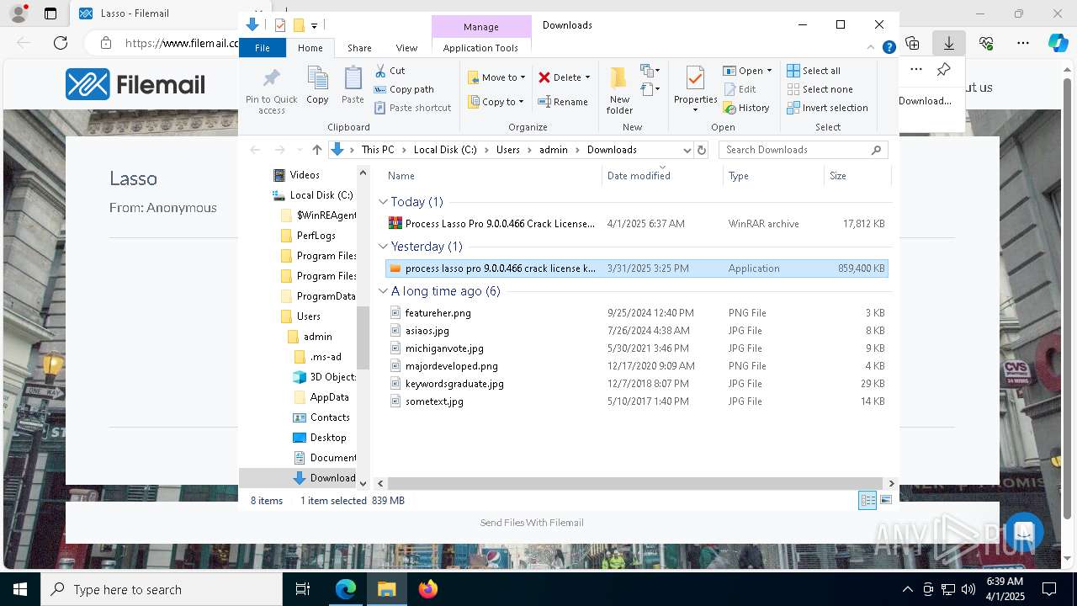Select 3D Objects in the navigation tree
1077x606 pixels.
point(324,377)
